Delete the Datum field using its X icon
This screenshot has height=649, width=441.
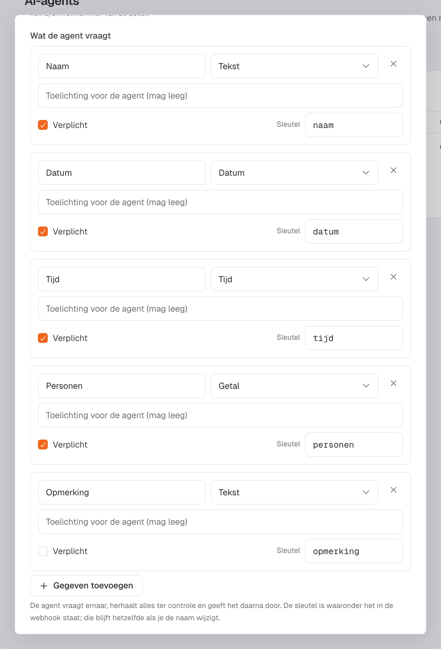(x=394, y=170)
